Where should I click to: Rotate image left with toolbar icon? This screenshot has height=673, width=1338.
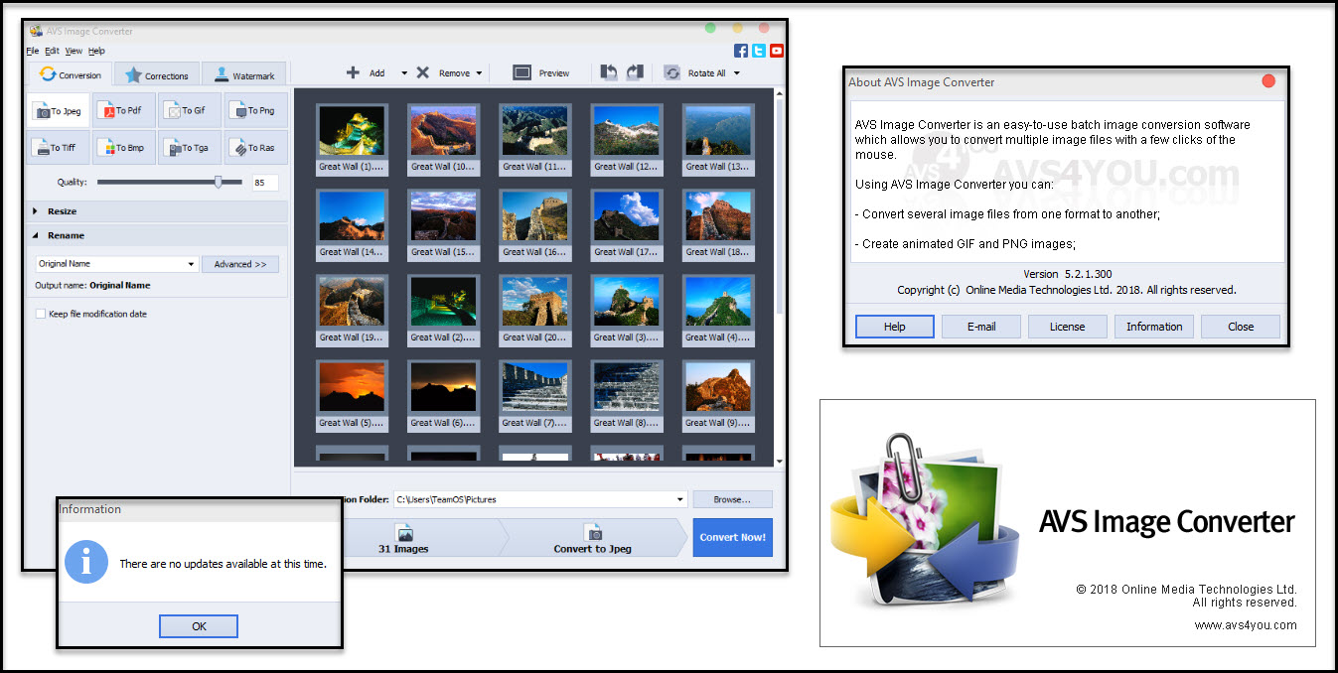point(609,72)
